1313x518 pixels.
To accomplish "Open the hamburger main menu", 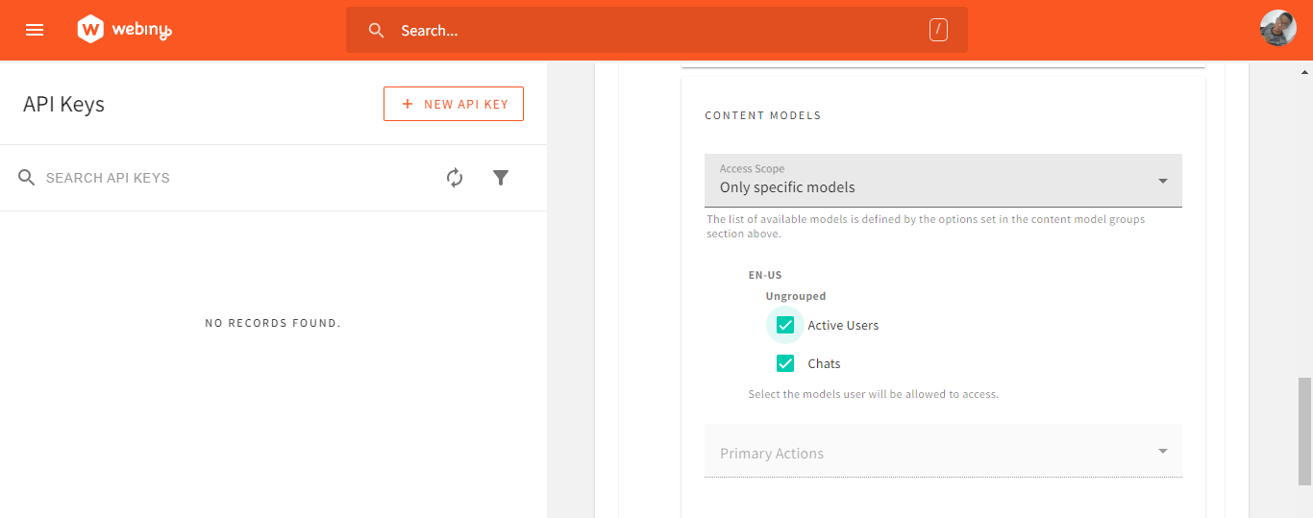I will point(35,30).
